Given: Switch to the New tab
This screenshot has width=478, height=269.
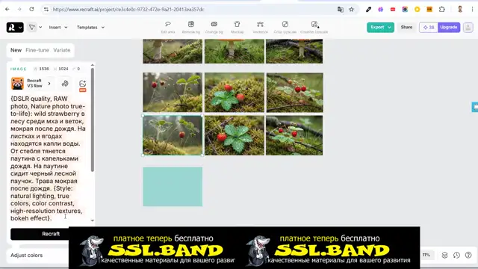Looking at the screenshot, I should coord(16,50).
